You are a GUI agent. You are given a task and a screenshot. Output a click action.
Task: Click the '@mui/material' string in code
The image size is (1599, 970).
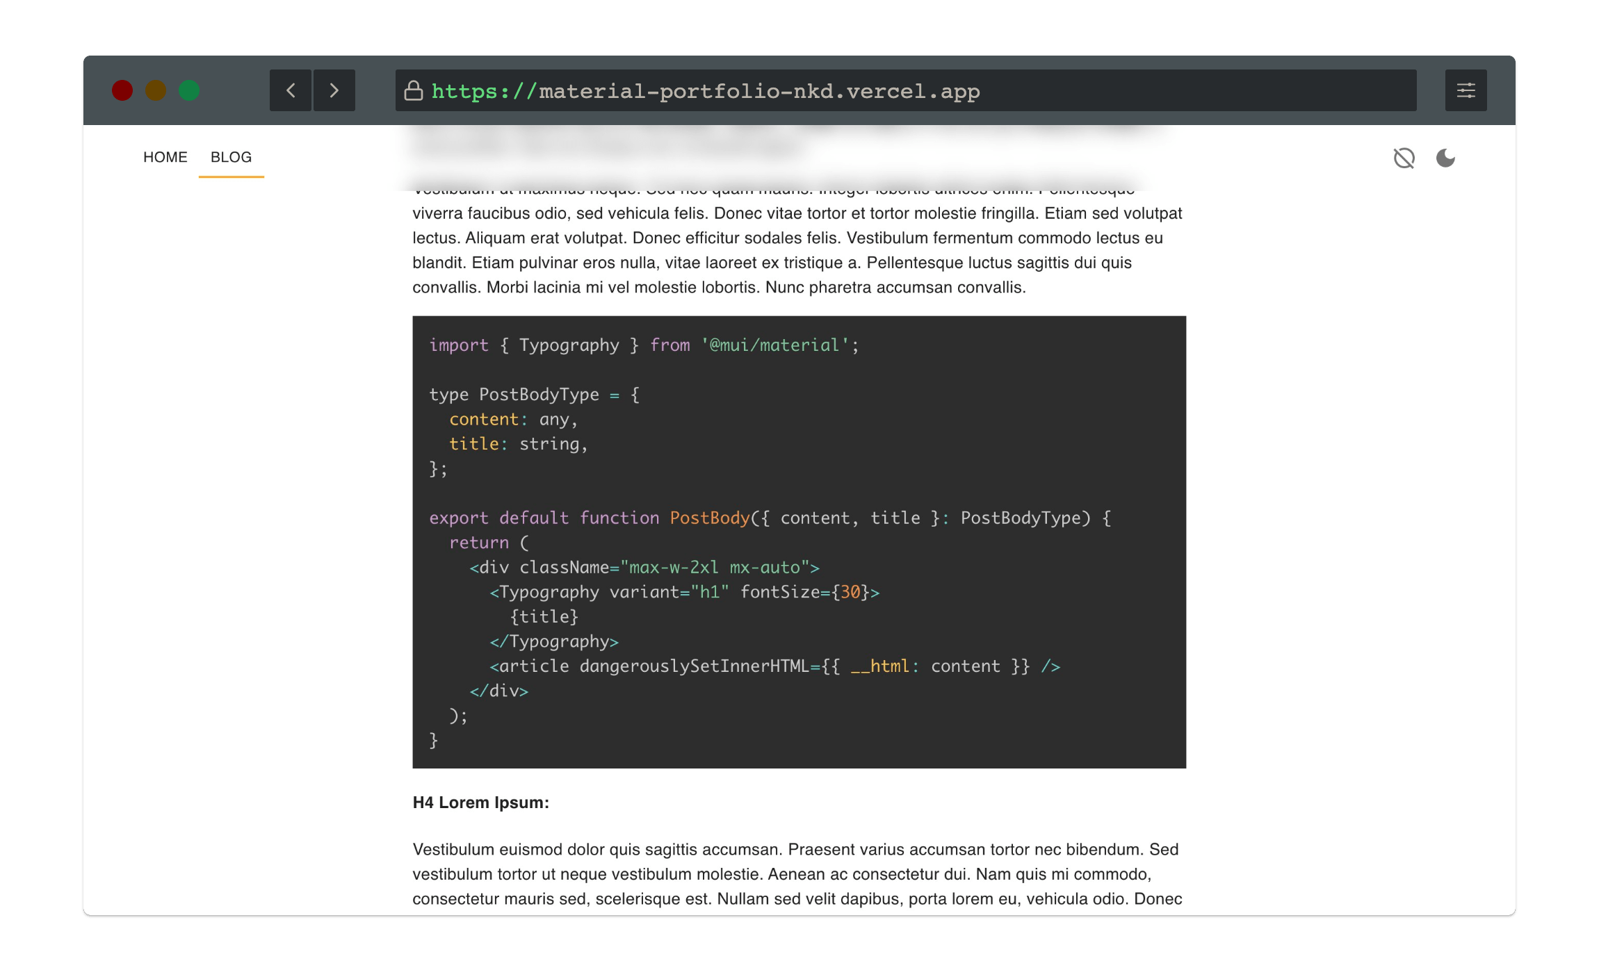tap(774, 345)
